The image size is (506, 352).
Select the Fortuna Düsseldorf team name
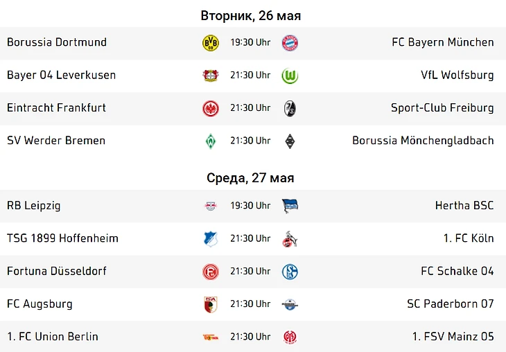[x=57, y=271]
